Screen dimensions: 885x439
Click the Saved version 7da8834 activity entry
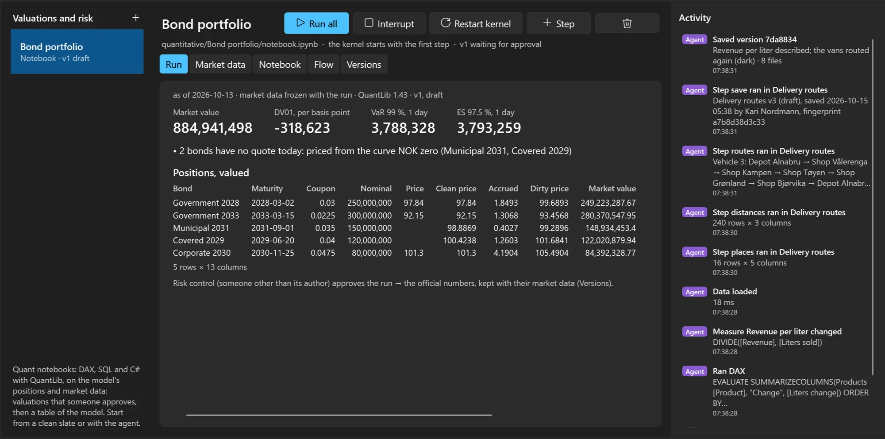pos(777,54)
